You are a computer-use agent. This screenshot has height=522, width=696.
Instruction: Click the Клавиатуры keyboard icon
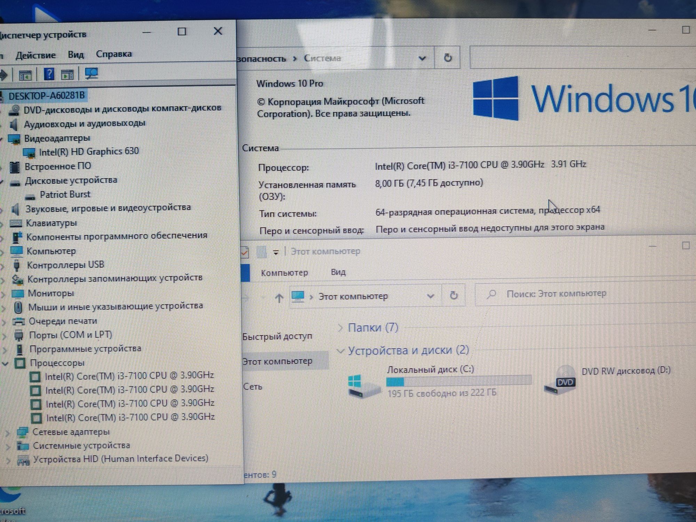(x=16, y=223)
